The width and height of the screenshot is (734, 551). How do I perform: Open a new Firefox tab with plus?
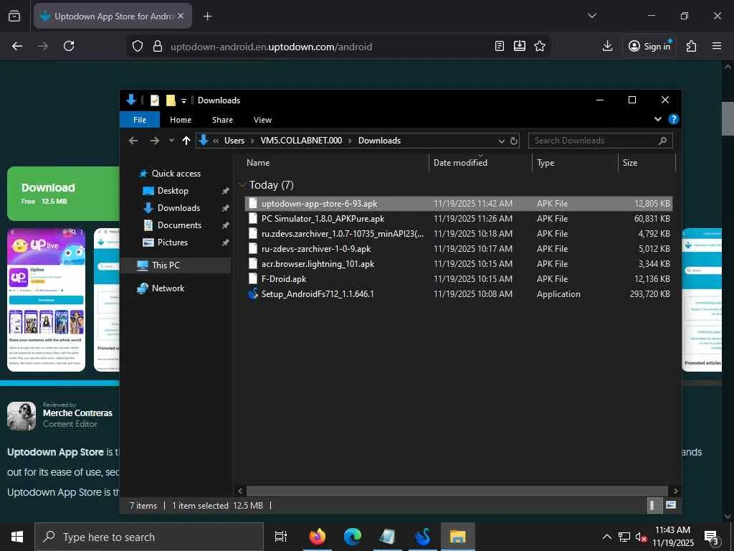(207, 17)
